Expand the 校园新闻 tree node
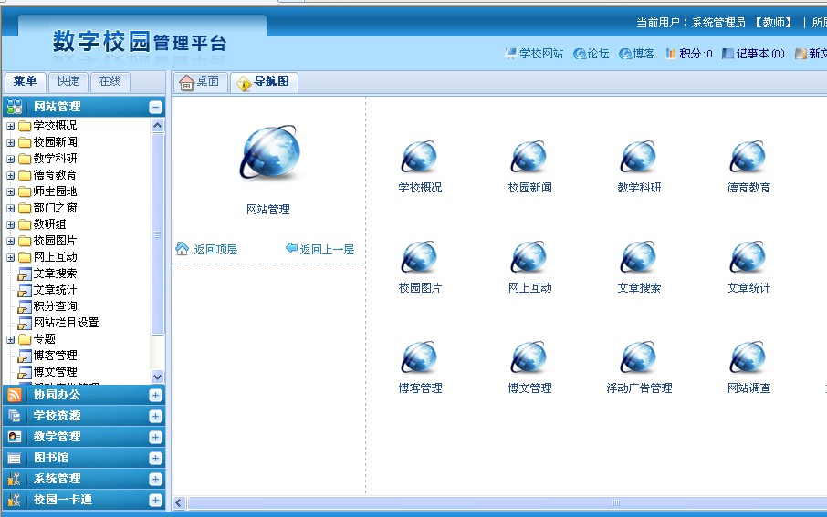The height and width of the screenshot is (517, 827). coord(11,143)
